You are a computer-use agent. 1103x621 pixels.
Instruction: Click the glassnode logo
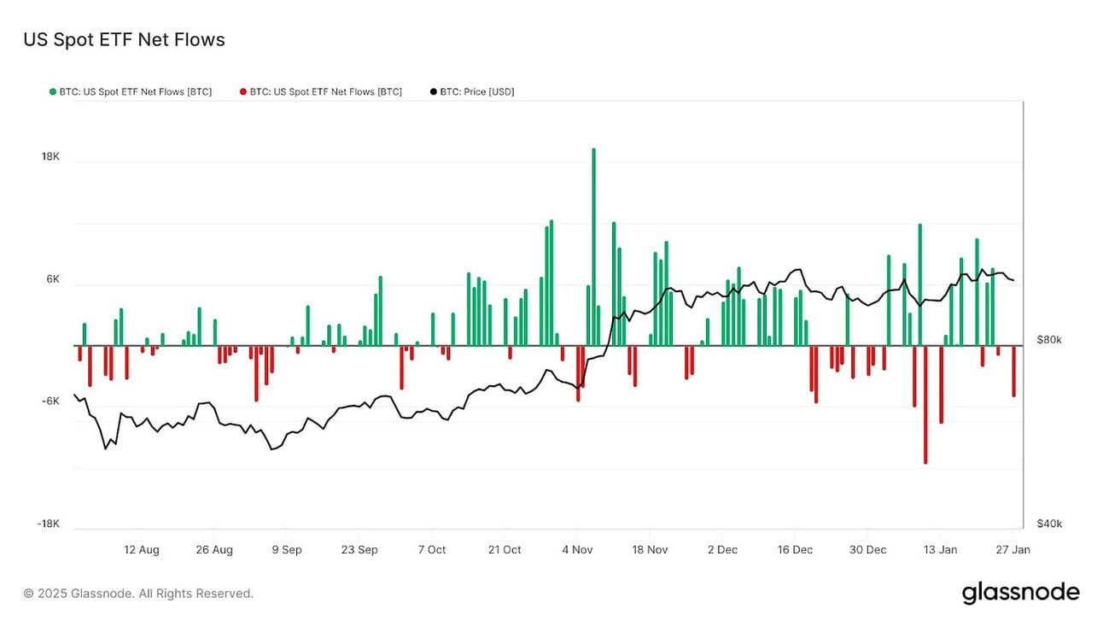tap(1020, 593)
